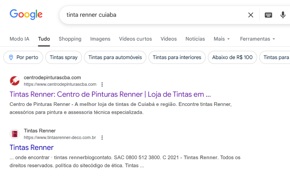This screenshot has height=182, width=290.
Task: Click the centrodepinturascba.com site favicon
Action: [x=14, y=81]
